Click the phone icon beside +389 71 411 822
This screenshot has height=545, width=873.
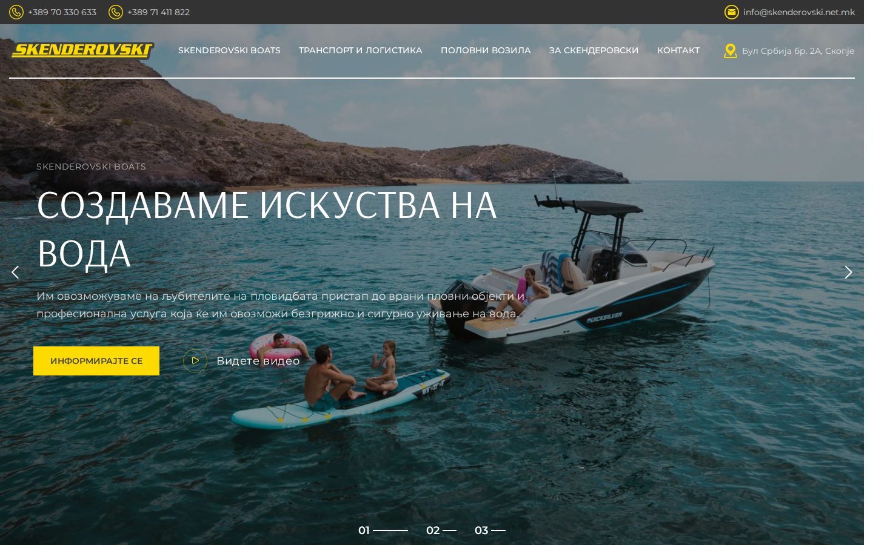[x=116, y=12]
